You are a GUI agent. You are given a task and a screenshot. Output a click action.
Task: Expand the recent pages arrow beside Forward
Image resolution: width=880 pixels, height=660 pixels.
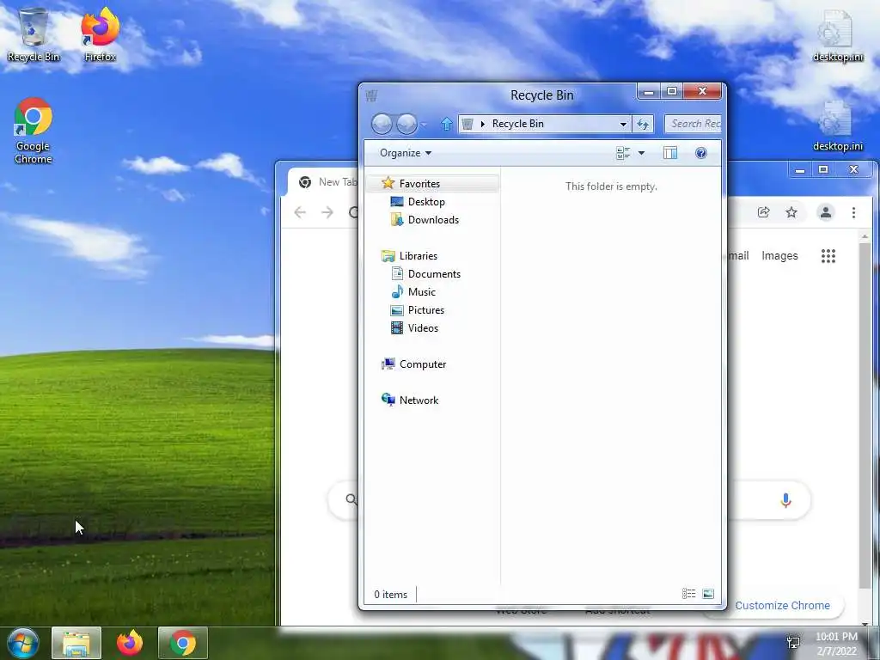pyautogui.click(x=424, y=124)
